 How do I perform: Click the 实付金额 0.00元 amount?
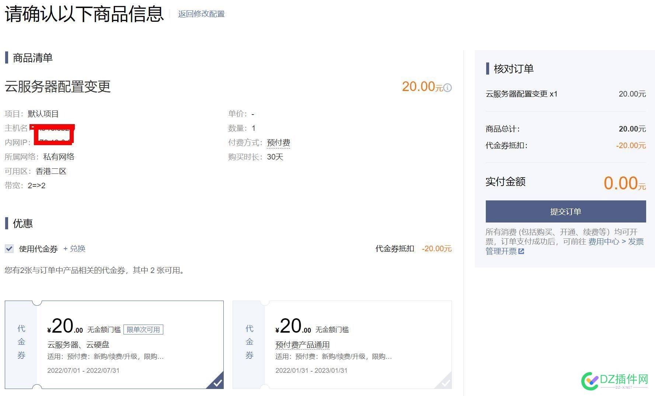tap(625, 183)
